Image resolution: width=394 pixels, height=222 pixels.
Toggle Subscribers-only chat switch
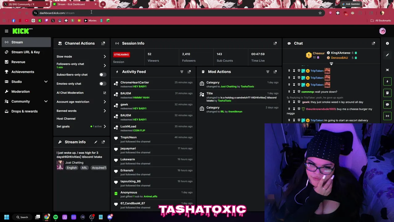point(103,75)
